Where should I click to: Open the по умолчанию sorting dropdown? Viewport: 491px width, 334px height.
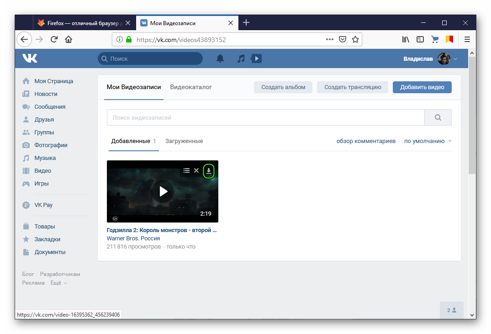coord(428,141)
